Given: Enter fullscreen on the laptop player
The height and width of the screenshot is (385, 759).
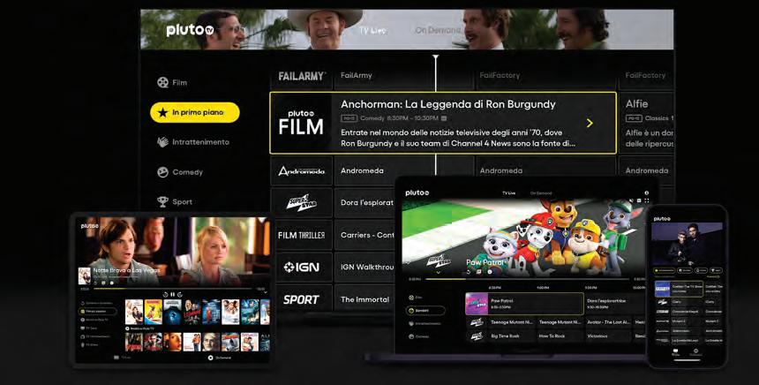Looking at the screenshot, I should point(647,200).
